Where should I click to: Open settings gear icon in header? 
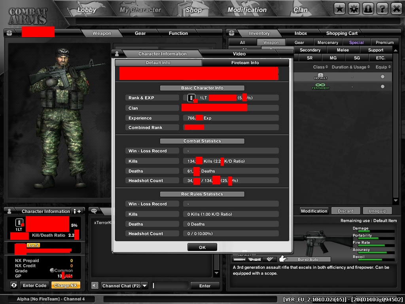click(354, 9)
